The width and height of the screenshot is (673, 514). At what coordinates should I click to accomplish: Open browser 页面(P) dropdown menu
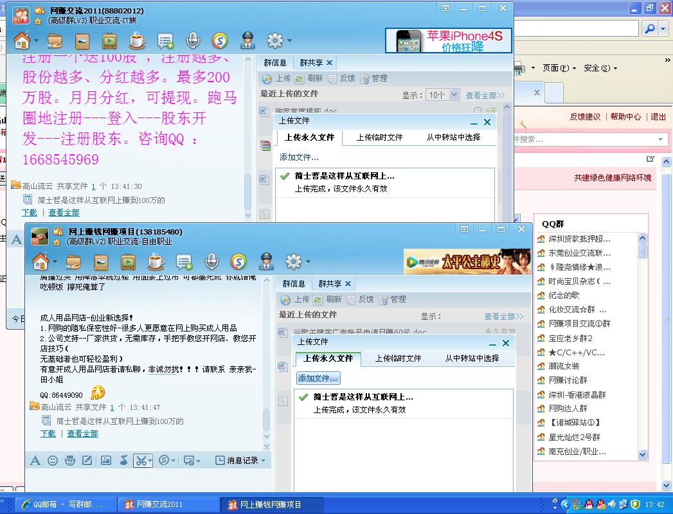pyautogui.click(x=559, y=68)
